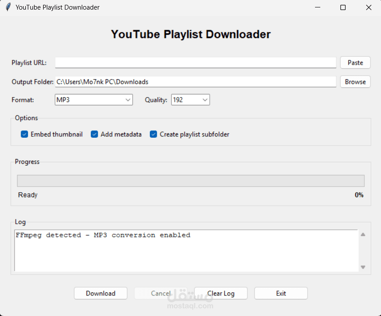
Task: Click the Format combo box chevron arrow
Action: pos(128,100)
